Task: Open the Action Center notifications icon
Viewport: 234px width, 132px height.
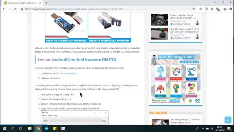Action: [x=229, y=129]
